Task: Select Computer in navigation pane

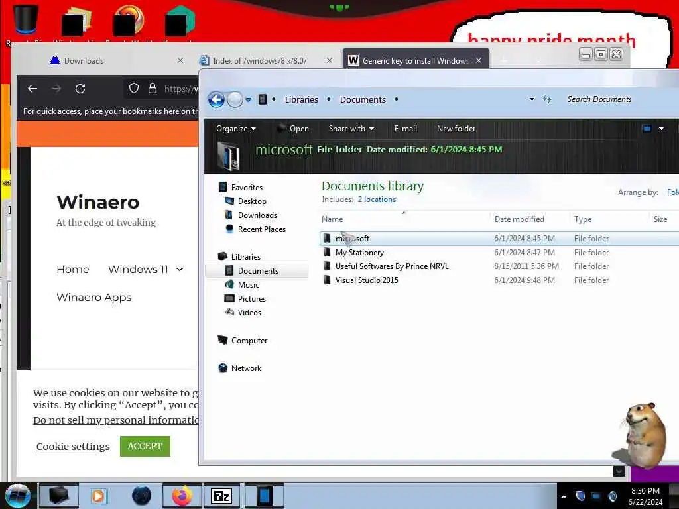Action: (249, 341)
